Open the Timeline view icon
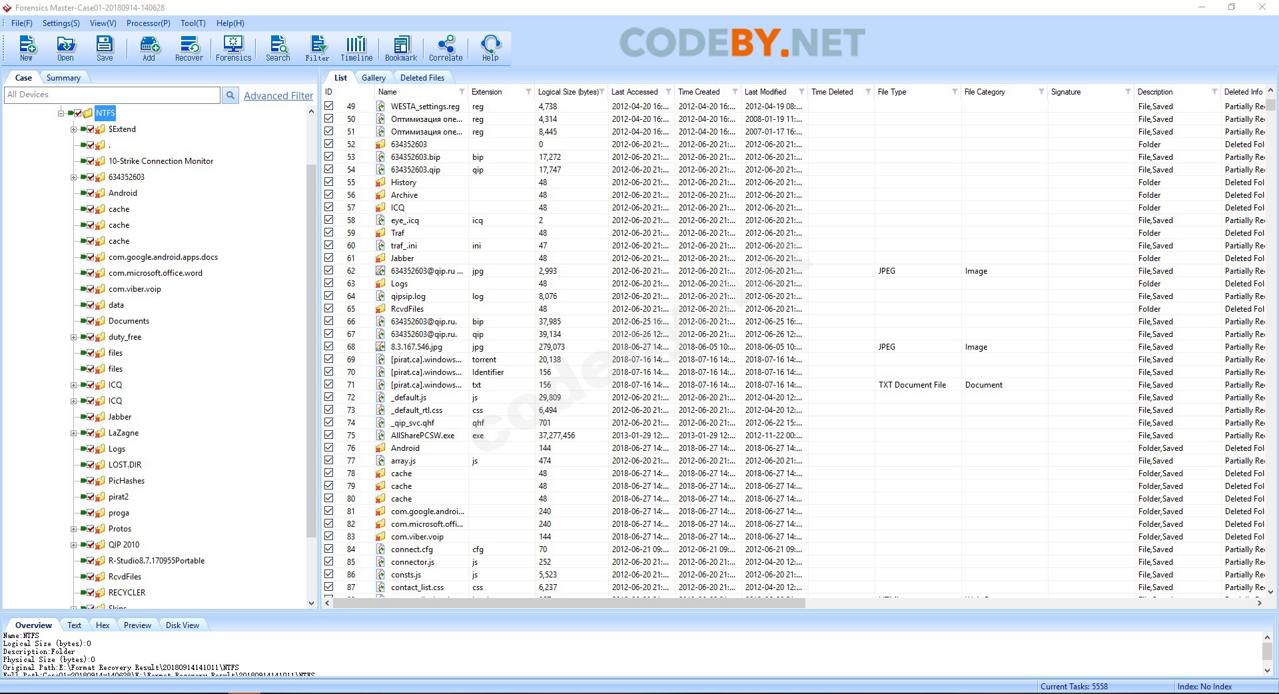Image resolution: width=1279 pixels, height=694 pixels. pos(356,48)
